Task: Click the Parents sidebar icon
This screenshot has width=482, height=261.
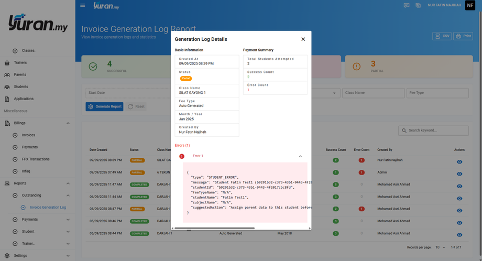Action: 7,75
